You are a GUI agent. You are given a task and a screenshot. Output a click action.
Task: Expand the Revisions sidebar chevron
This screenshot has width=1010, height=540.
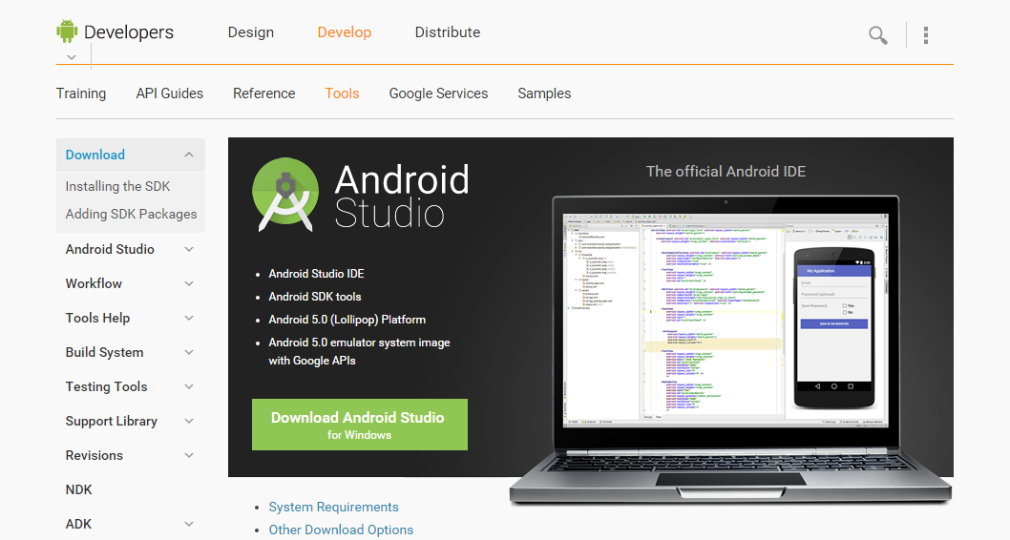click(189, 456)
